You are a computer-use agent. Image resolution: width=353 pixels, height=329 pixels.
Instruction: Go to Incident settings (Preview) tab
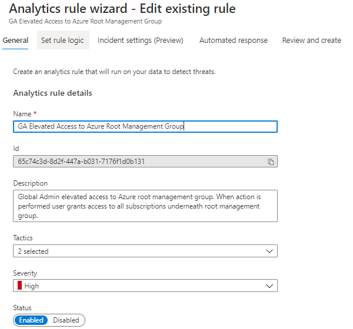coord(141,41)
